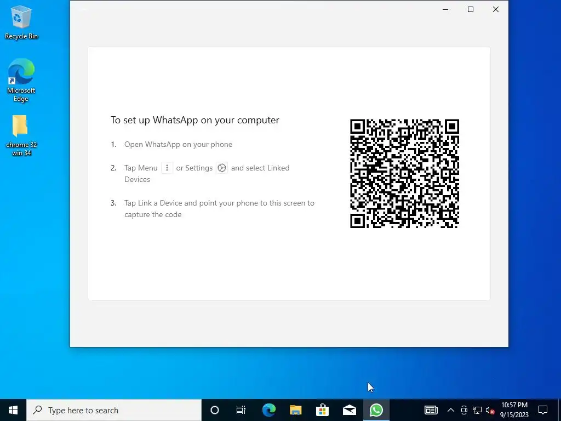
Task: Show hidden system tray icons
Action: coord(451,410)
